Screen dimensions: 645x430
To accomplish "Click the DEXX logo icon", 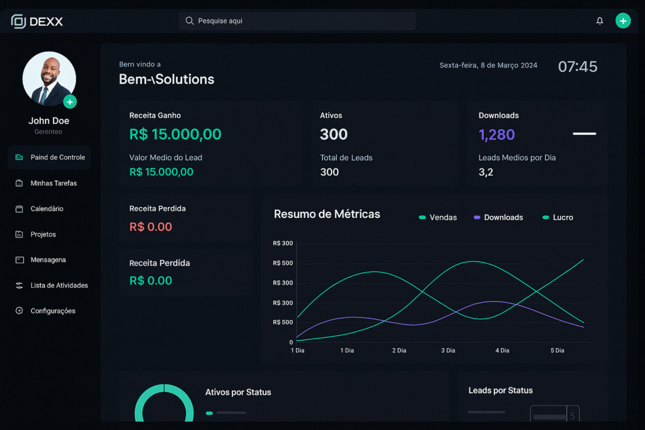I will point(18,21).
